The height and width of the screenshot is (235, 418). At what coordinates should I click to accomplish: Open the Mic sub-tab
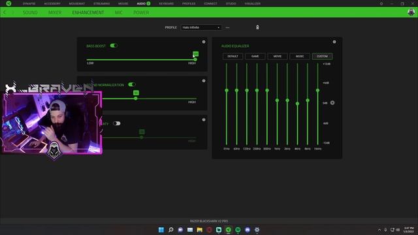click(x=119, y=12)
